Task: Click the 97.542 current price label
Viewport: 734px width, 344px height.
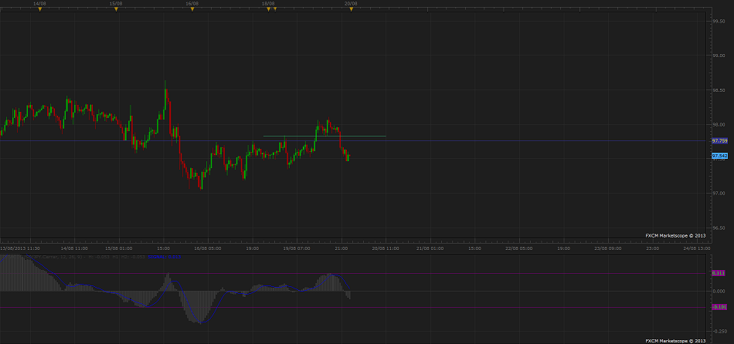Action: 719,156
